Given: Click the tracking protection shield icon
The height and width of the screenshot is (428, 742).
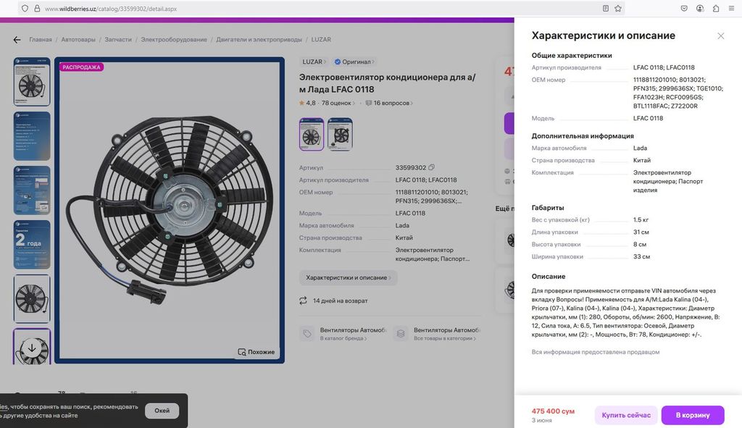Looking at the screenshot, I should coord(25,9).
